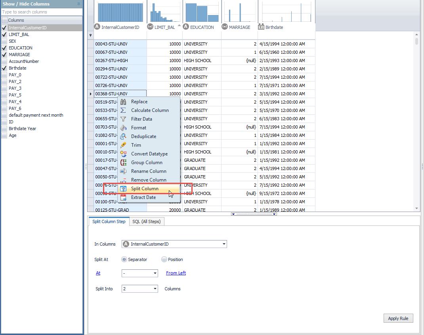This screenshot has height=335, width=424.
Task: Check the Age column checkbox
Action: 4,136
